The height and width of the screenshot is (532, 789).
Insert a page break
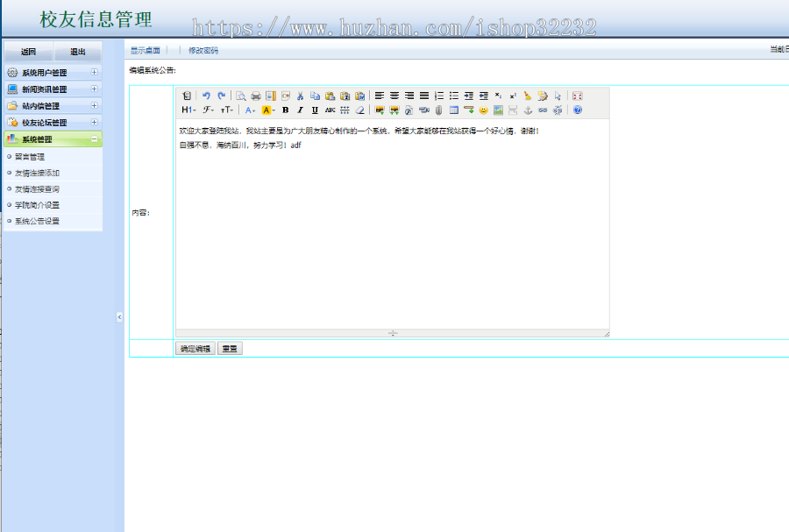pyautogui.click(x=513, y=110)
